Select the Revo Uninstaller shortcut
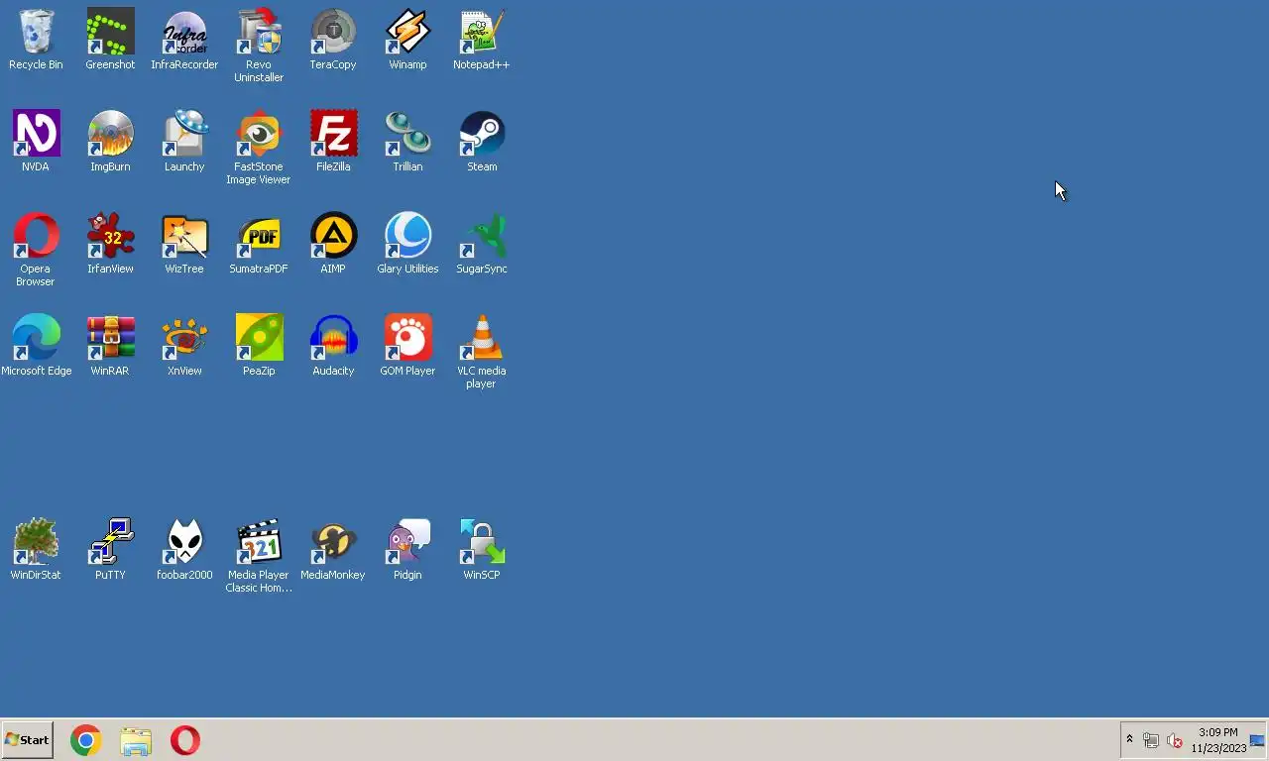The width and height of the screenshot is (1269, 761). [x=259, y=46]
